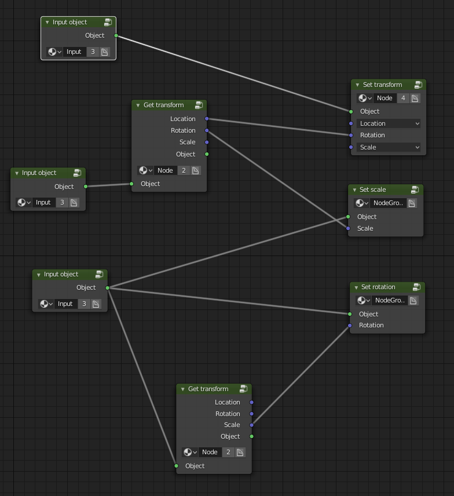
Task: Click duplicate node tree icon in Set rotation
Action: 413,301
